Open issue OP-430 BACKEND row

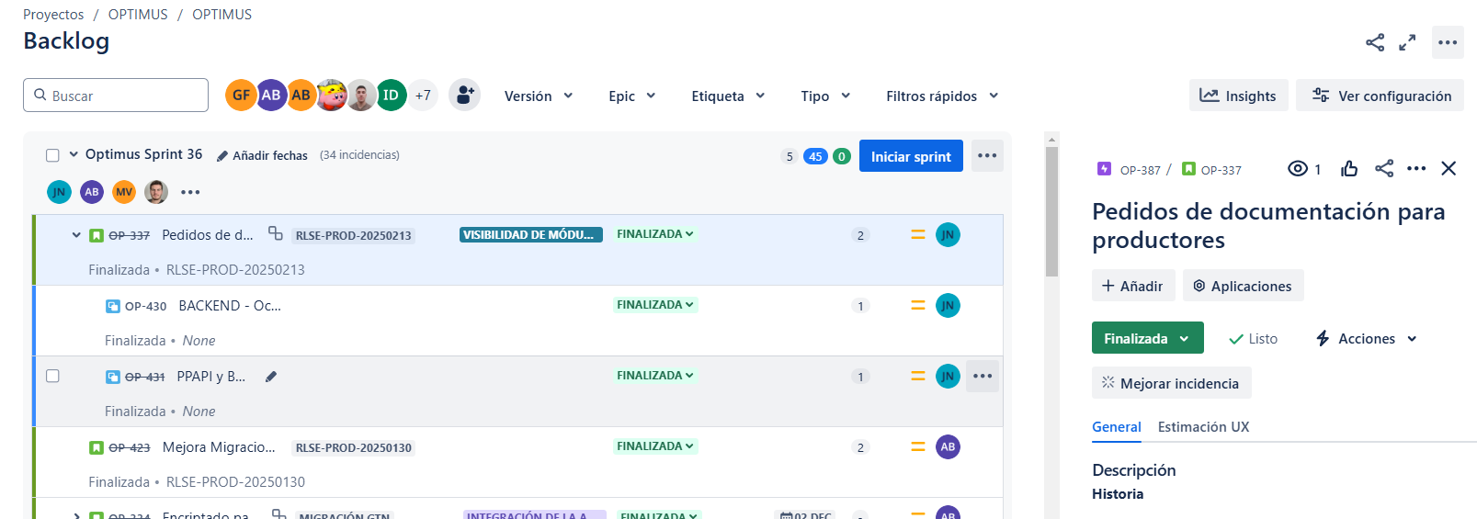click(x=518, y=321)
